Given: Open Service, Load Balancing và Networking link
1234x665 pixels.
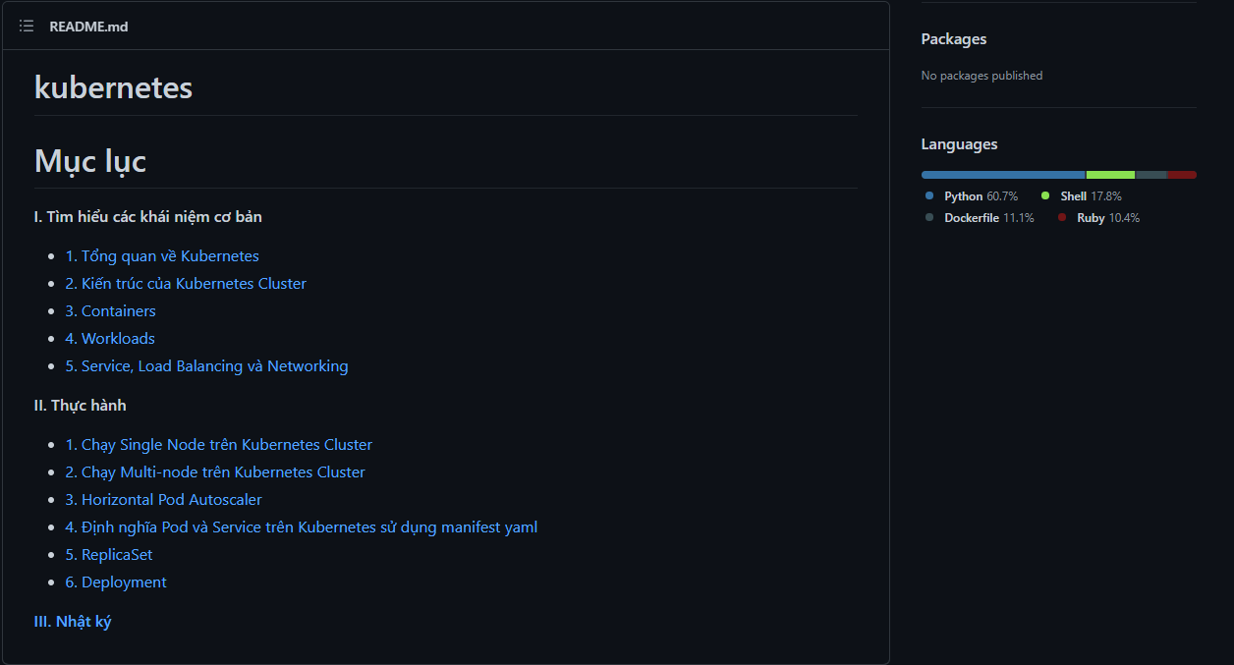Looking at the screenshot, I should click(x=206, y=366).
